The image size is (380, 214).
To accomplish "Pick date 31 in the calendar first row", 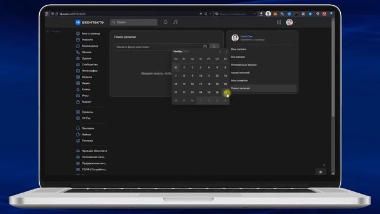I will (x=176, y=67).
